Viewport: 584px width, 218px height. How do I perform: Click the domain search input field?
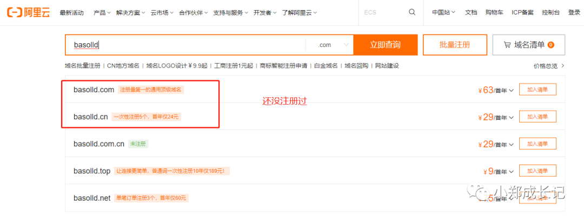point(184,45)
